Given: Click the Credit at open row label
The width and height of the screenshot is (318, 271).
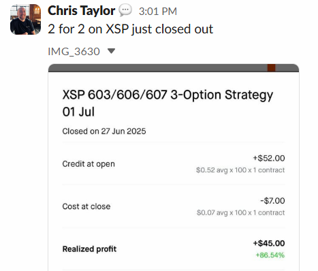Looking at the screenshot, I should click(x=89, y=164).
